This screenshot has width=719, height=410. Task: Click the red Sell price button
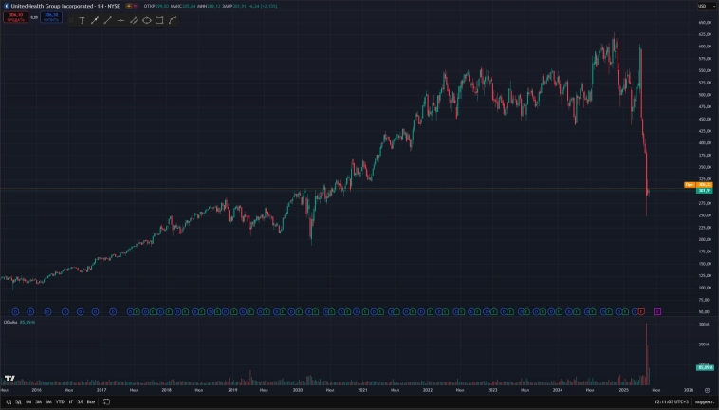click(15, 17)
